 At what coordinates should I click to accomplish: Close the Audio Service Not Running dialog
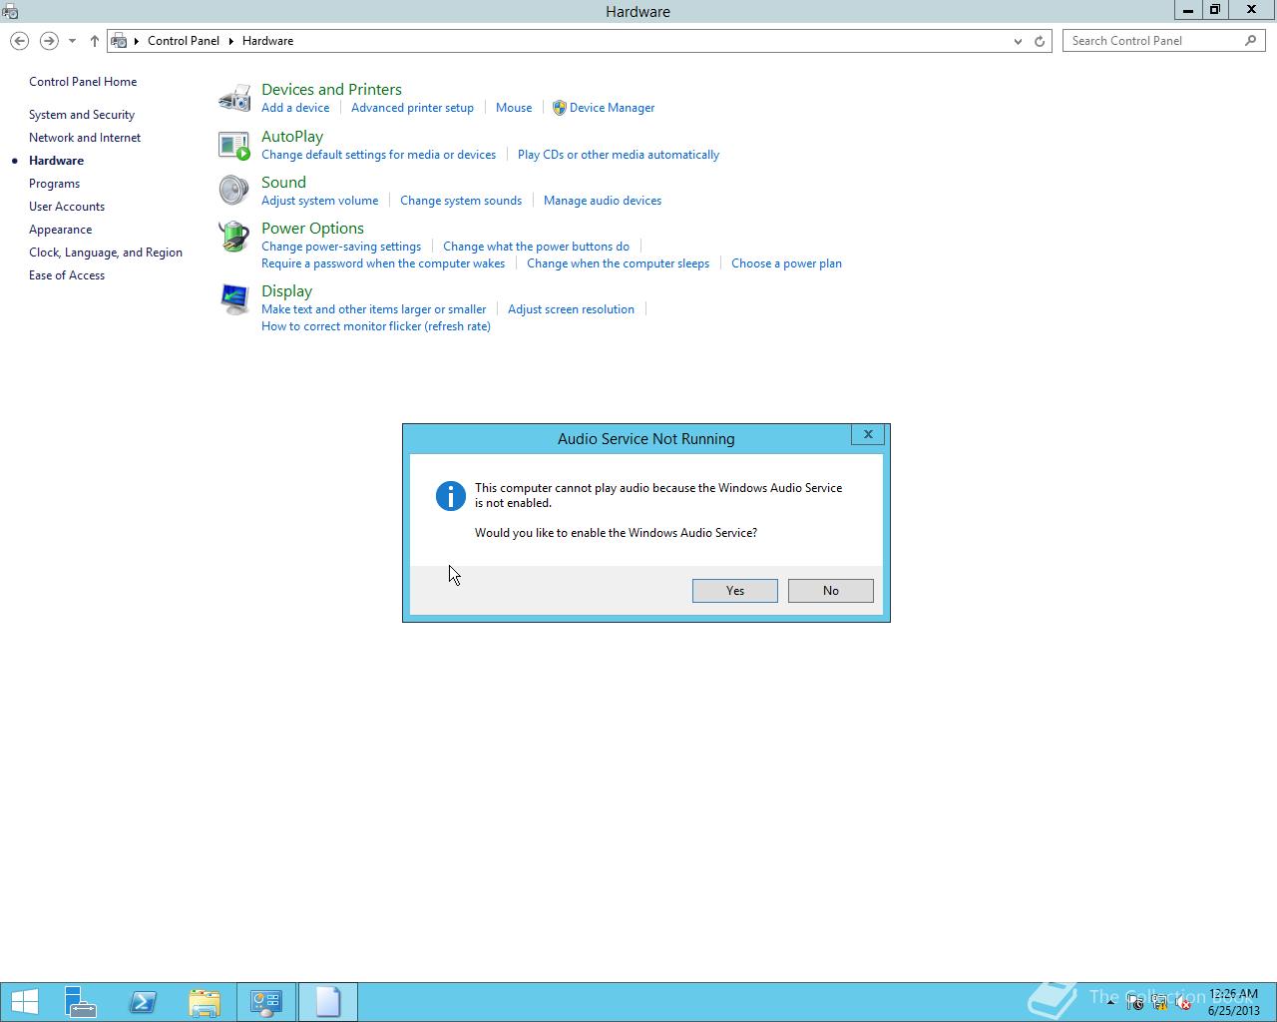coord(868,434)
